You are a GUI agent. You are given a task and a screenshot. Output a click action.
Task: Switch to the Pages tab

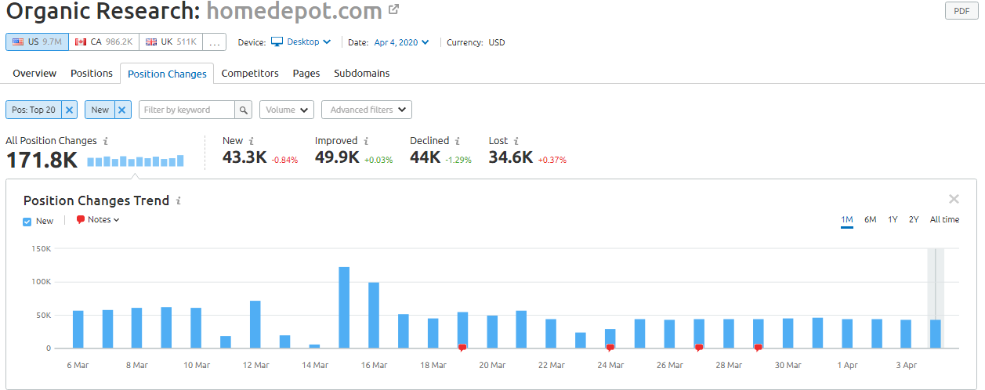coord(306,73)
